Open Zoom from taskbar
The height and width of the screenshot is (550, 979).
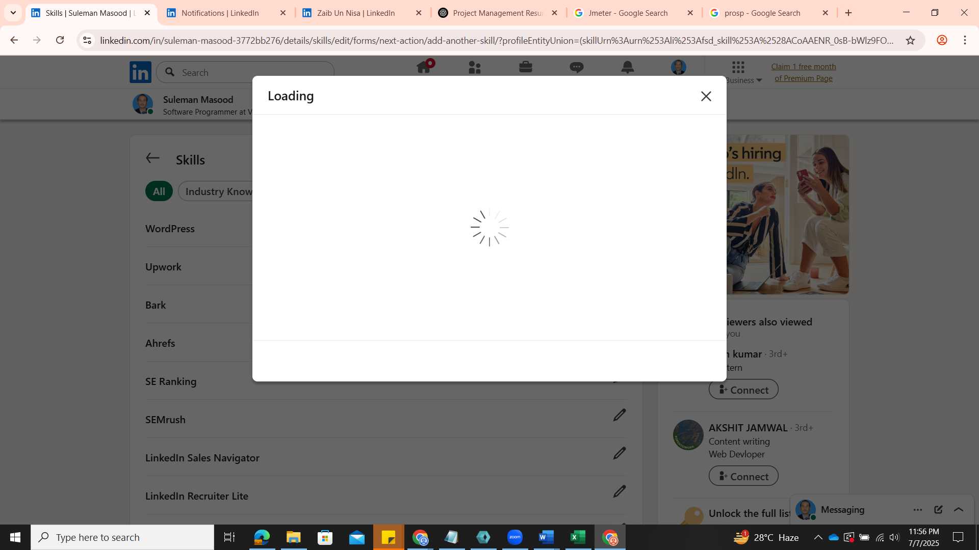515,537
